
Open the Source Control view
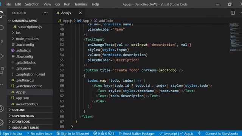click(x=2, y=42)
